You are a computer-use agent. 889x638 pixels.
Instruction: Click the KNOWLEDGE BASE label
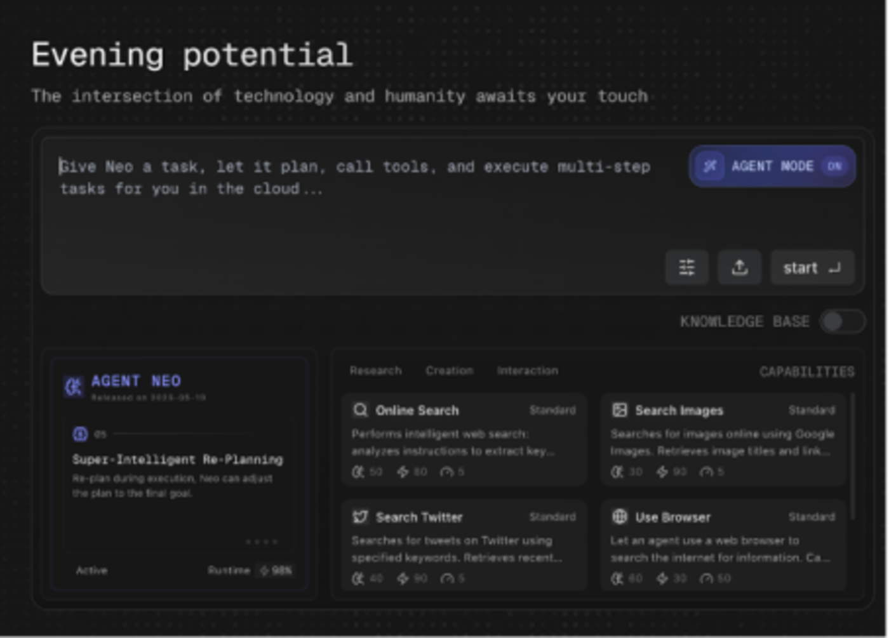click(x=744, y=322)
